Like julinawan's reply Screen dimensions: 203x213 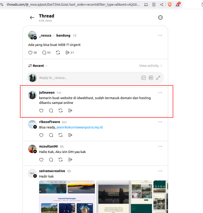click(41, 111)
